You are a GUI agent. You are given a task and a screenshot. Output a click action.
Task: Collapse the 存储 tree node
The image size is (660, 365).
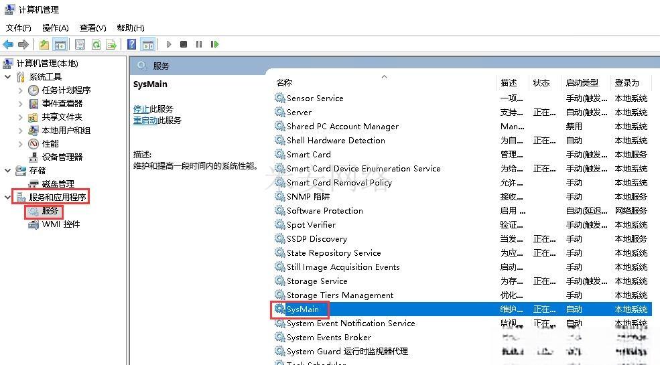click(x=7, y=170)
